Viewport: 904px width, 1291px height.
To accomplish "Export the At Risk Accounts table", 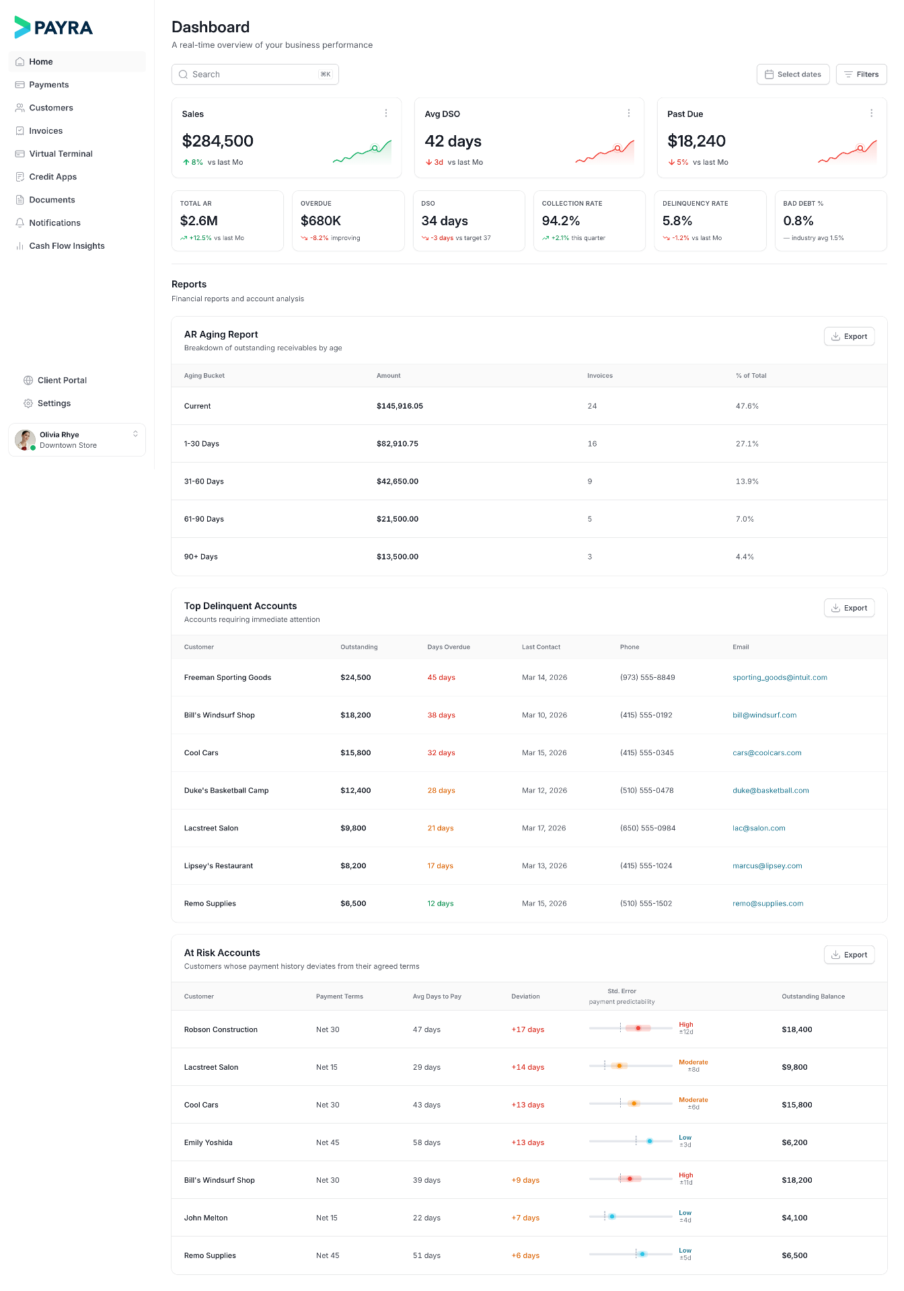I will tap(850, 955).
